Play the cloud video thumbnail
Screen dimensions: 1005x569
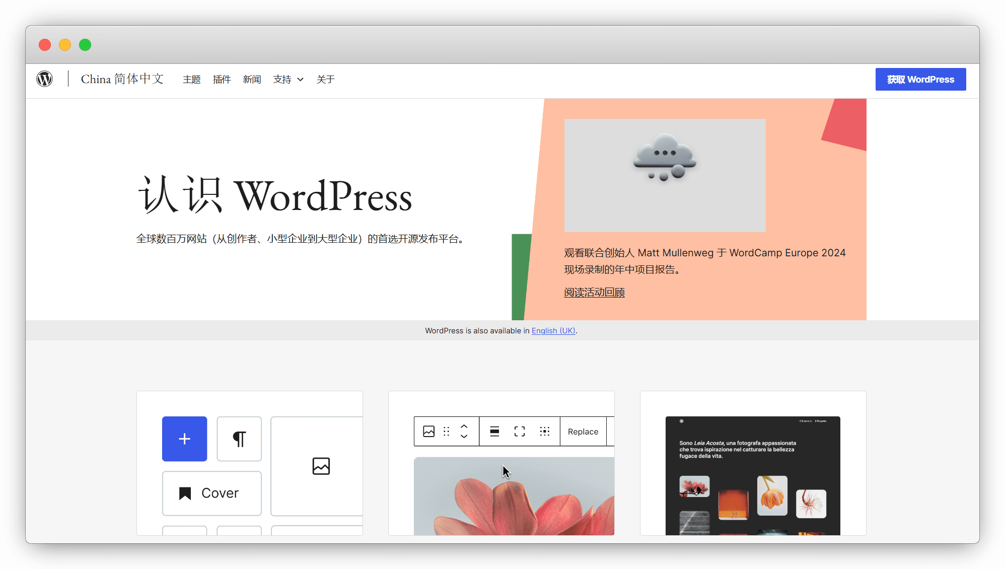pos(665,175)
